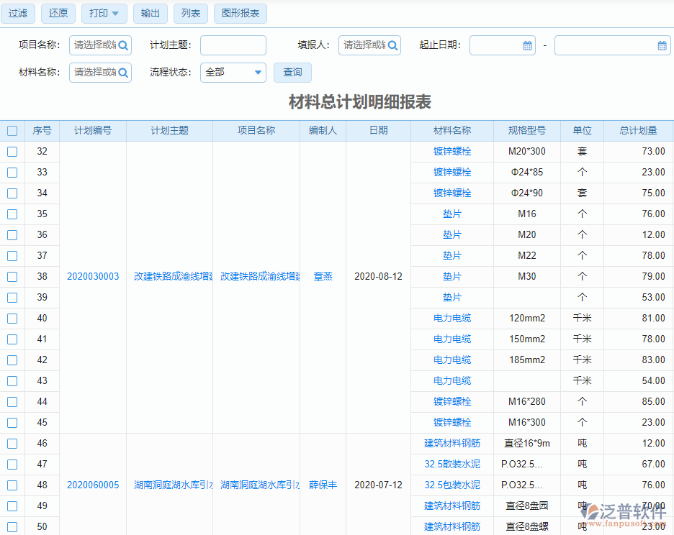Open the start date calendar icon
Image resolution: width=674 pixels, height=535 pixels.
(526, 45)
